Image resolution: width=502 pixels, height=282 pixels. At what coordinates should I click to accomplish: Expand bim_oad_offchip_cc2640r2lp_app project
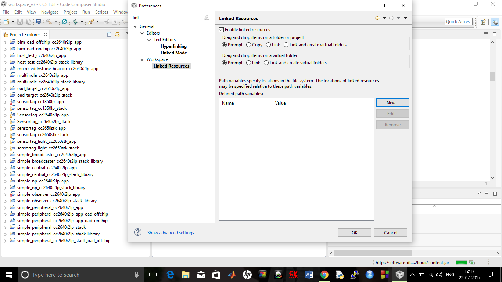(5, 42)
